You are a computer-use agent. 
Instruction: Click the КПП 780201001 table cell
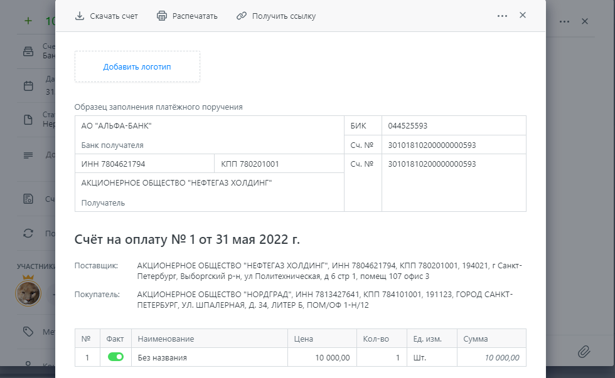pyautogui.click(x=279, y=164)
